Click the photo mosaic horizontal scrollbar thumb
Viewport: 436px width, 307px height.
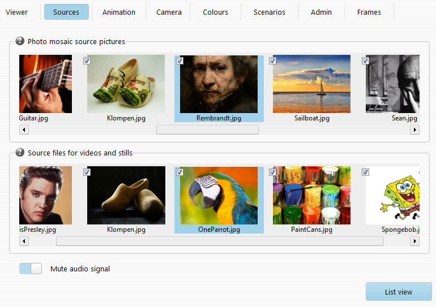(207, 130)
